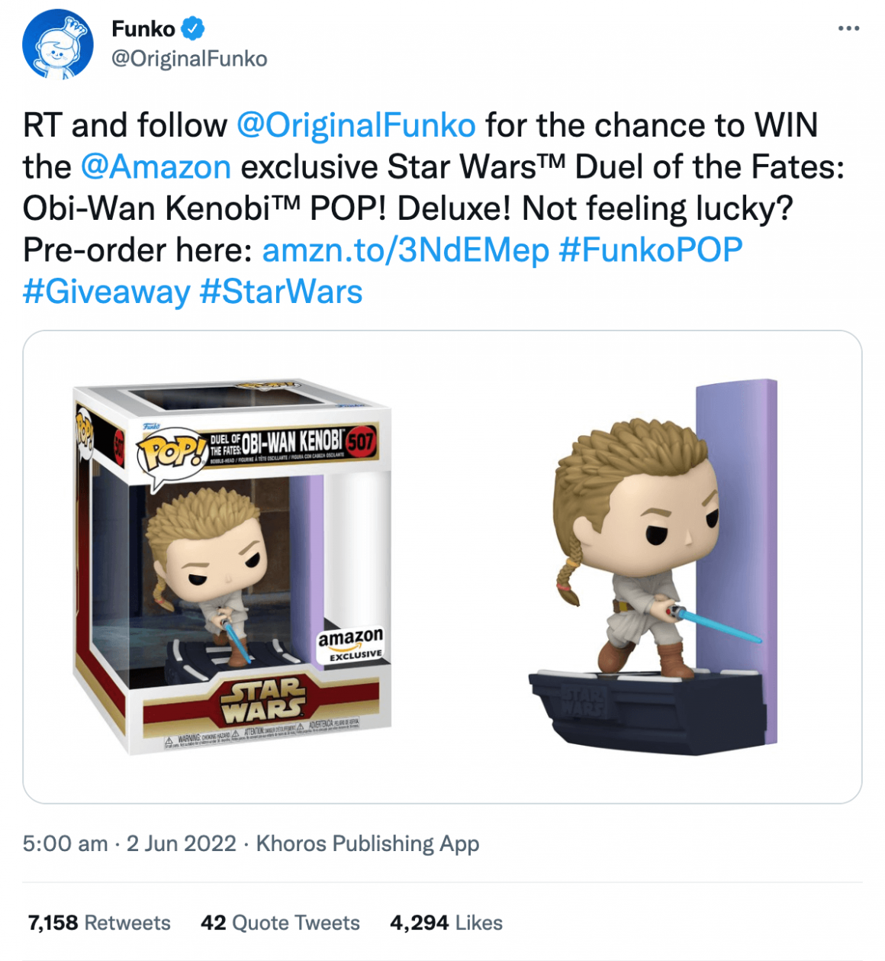Click the Amazon Exclusive sticker on the box
The image size is (885, 961).
point(350,644)
